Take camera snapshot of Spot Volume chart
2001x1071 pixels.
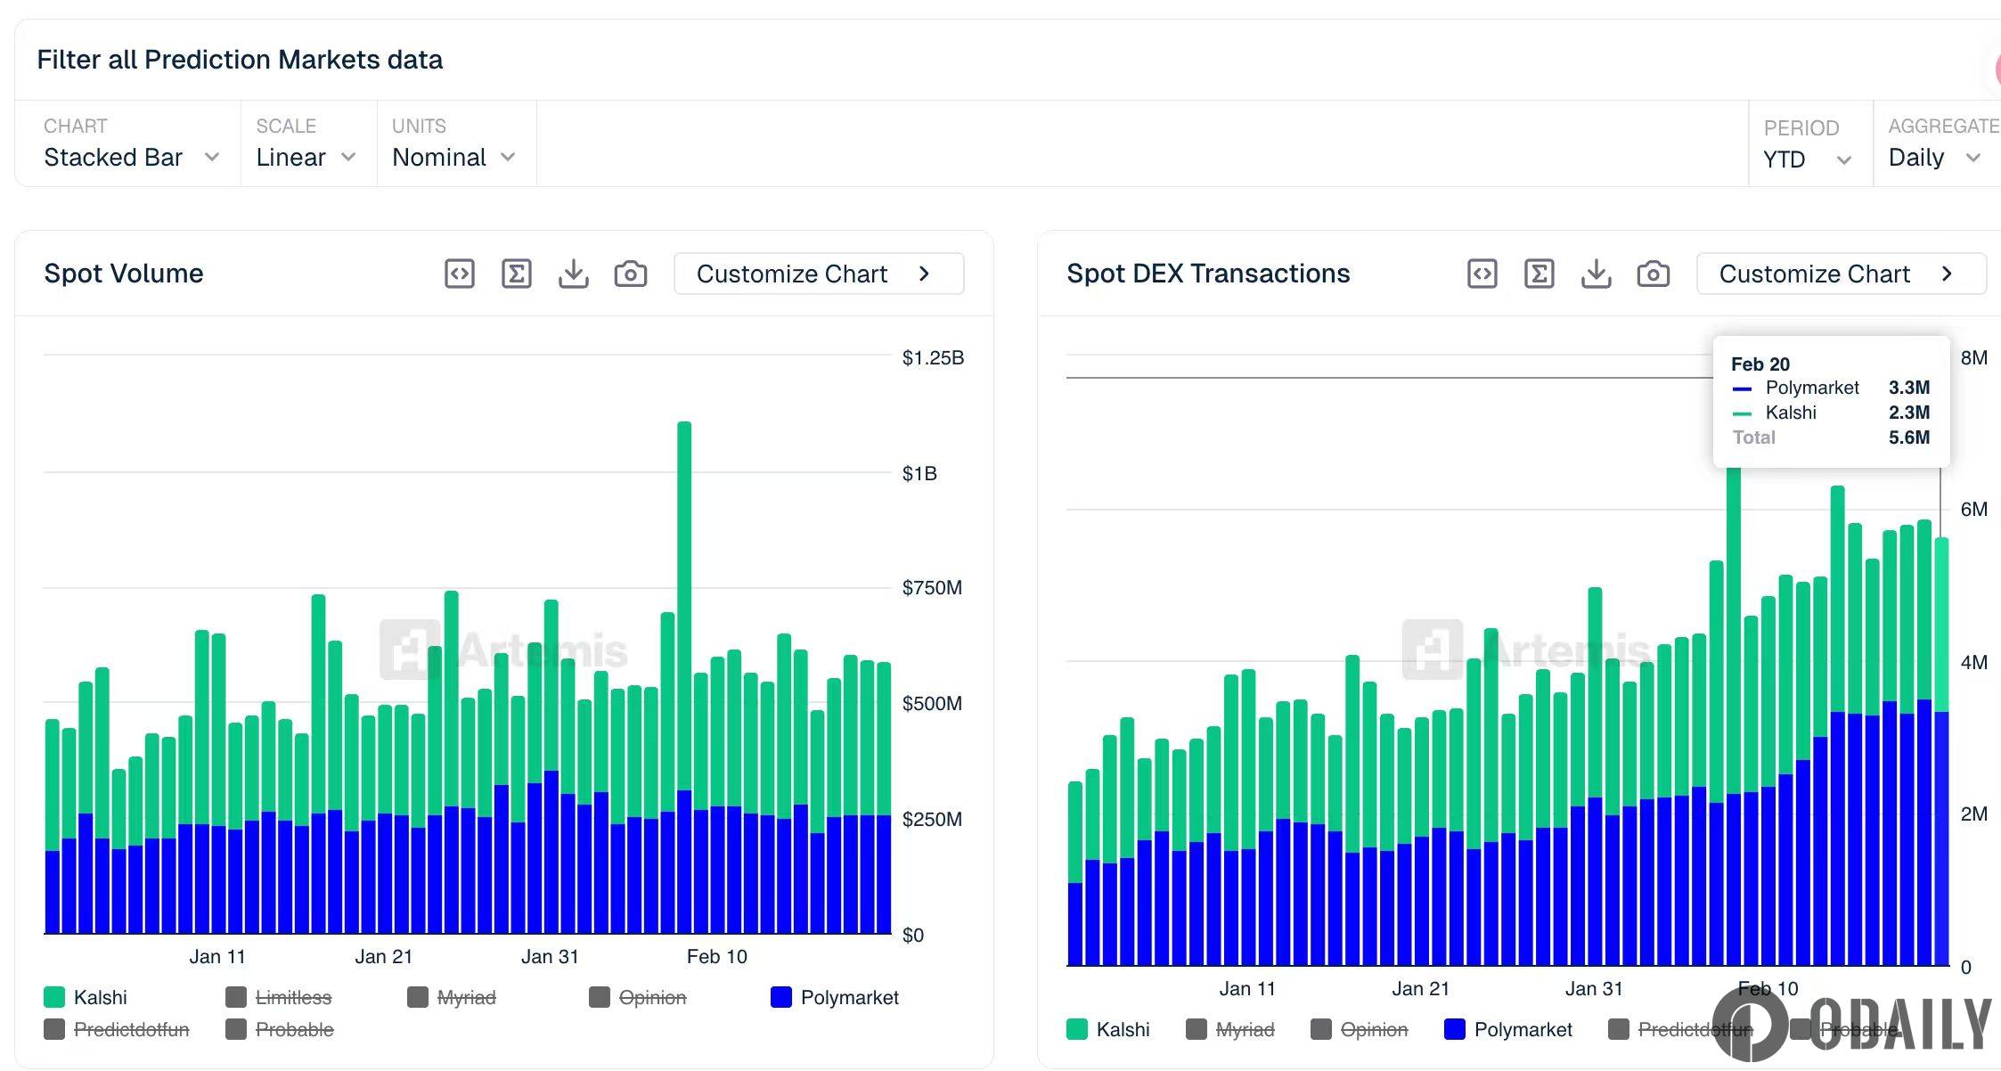pyautogui.click(x=631, y=274)
